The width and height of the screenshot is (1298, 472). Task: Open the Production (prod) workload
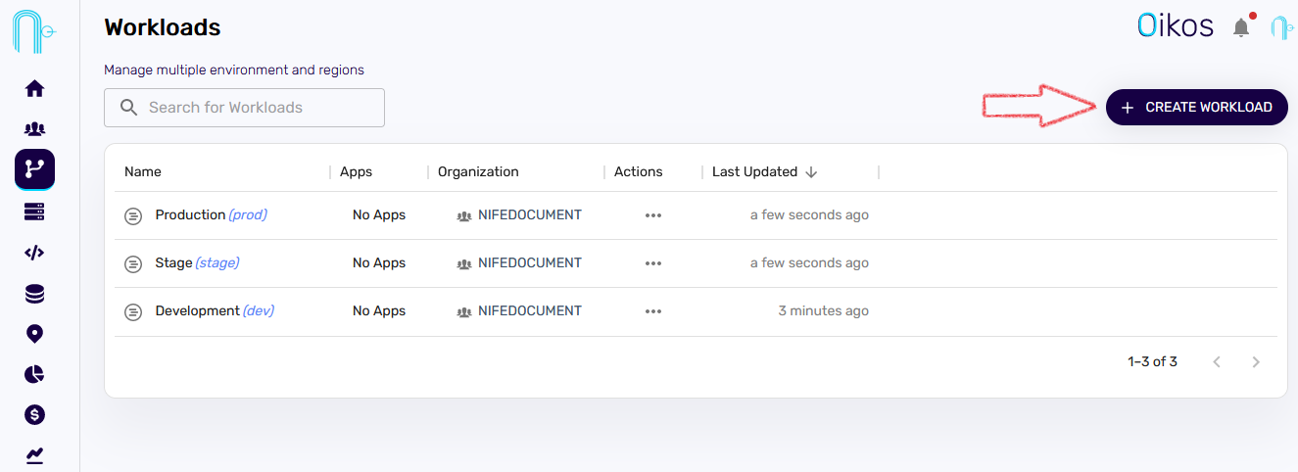click(x=211, y=214)
